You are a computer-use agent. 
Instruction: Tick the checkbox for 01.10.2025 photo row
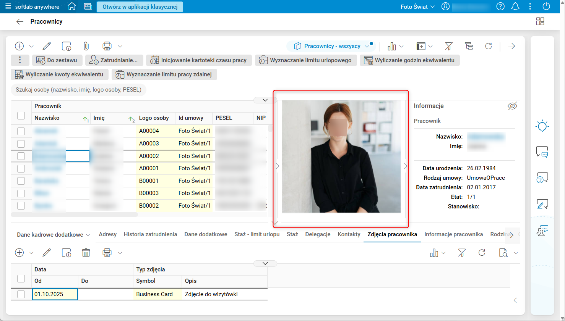[x=21, y=294]
